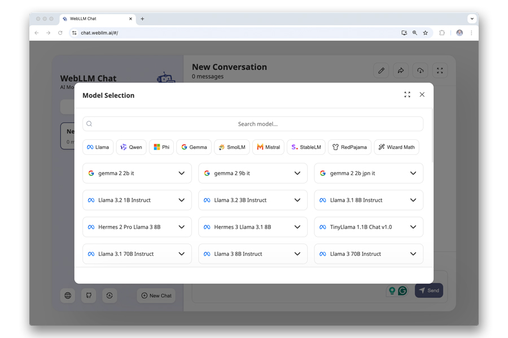
Task: Start a New Chat
Action: (x=156, y=296)
